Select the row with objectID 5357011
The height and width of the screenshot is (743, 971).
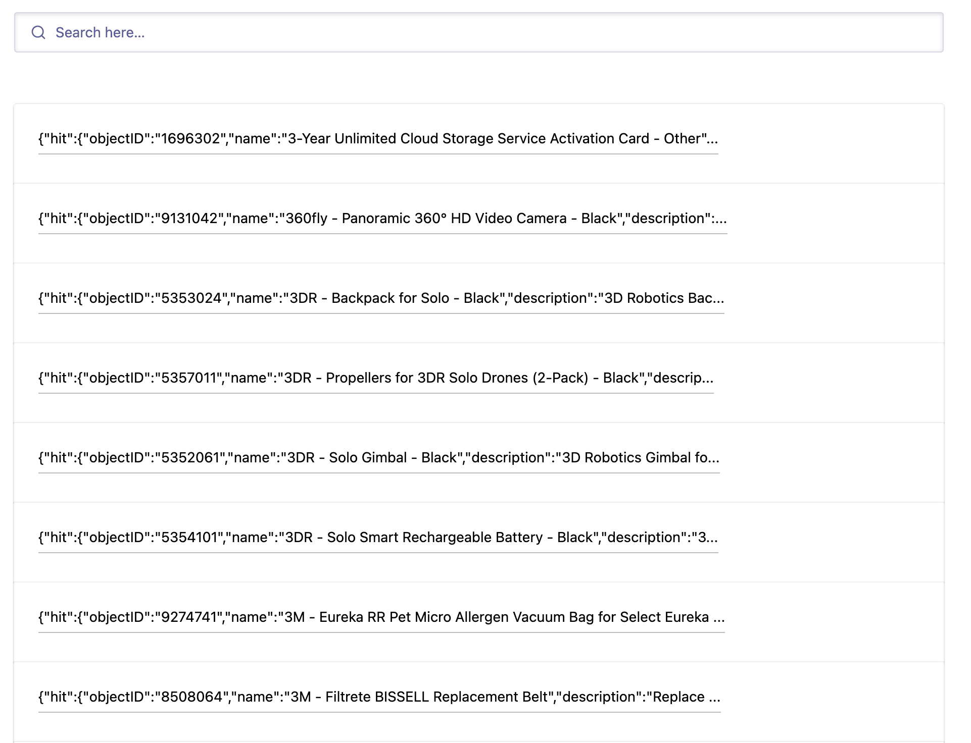[x=188, y=378]
